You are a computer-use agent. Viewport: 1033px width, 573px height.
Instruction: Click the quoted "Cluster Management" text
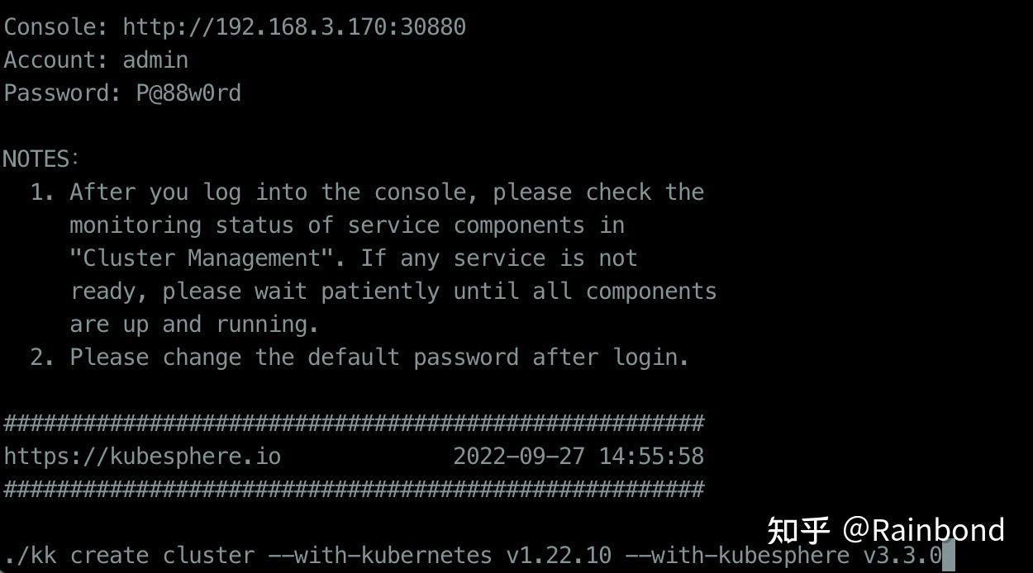click(201, 258)
